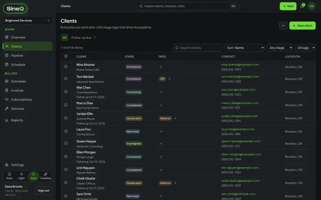Check the Gwen Harper row checkbox

pyautogui.click(x=66, y=143)
